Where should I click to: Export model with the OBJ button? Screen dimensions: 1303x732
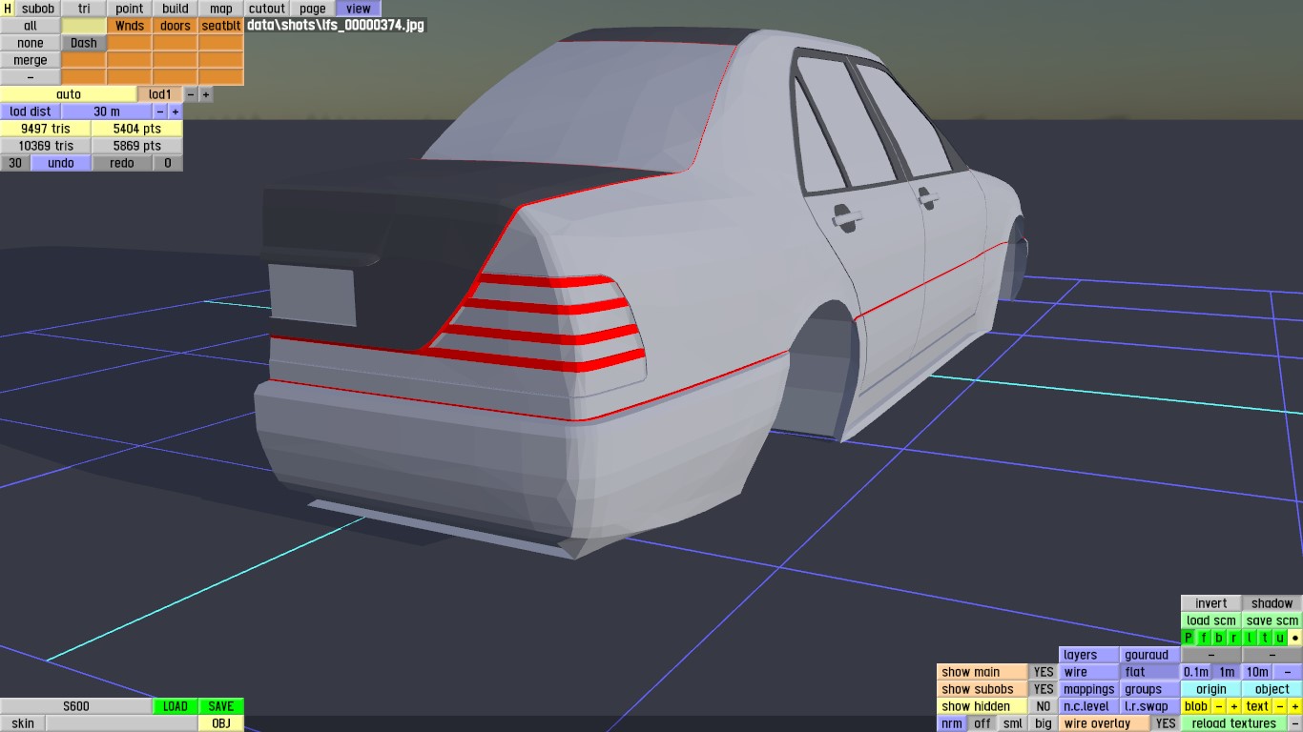point(221,723)
